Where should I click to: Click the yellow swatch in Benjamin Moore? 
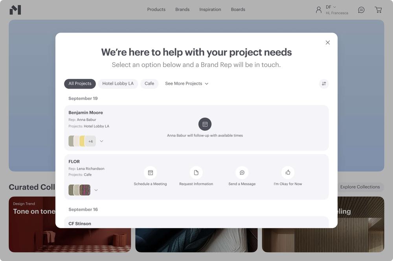click(82, 141)
